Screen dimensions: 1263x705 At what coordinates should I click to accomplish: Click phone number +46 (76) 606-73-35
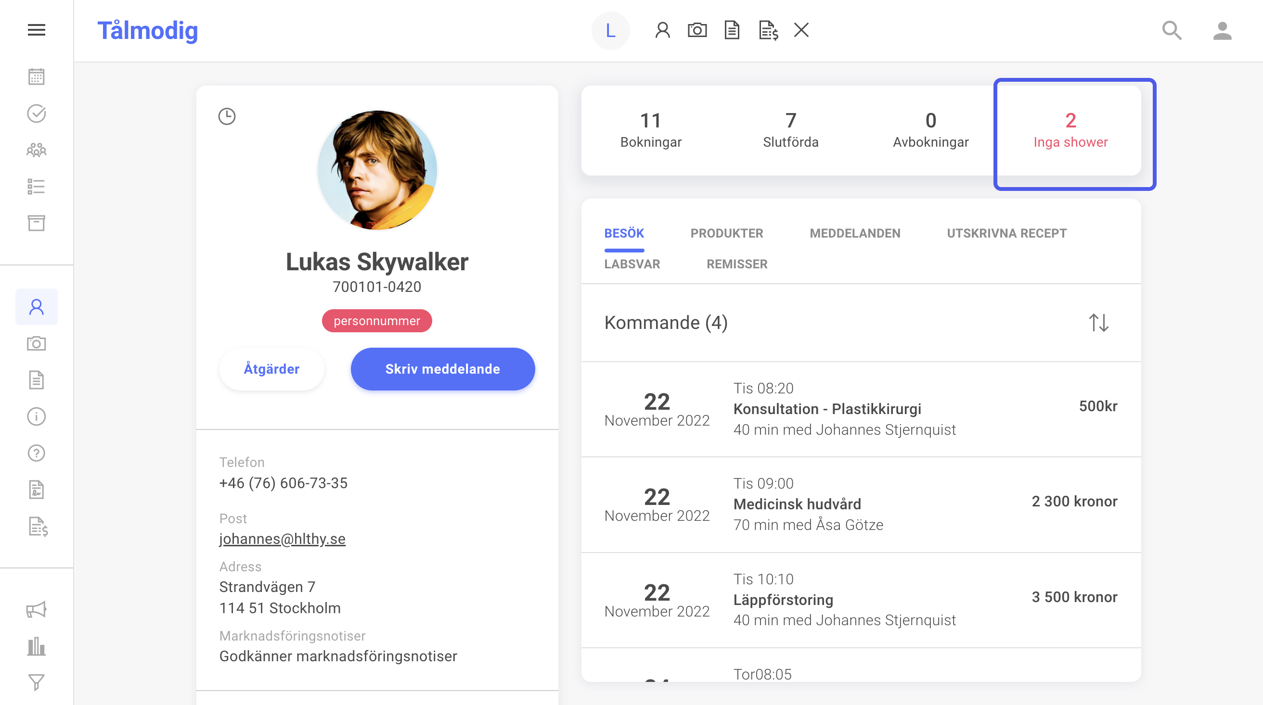(284, 483)
